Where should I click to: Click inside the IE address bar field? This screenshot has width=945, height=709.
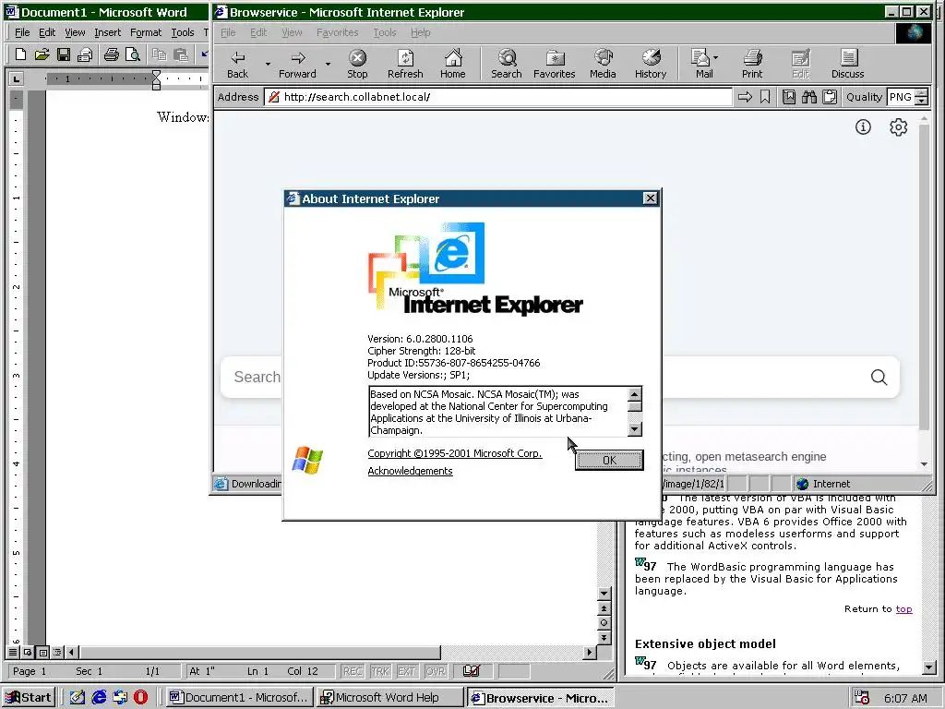[x=499, y=97]
